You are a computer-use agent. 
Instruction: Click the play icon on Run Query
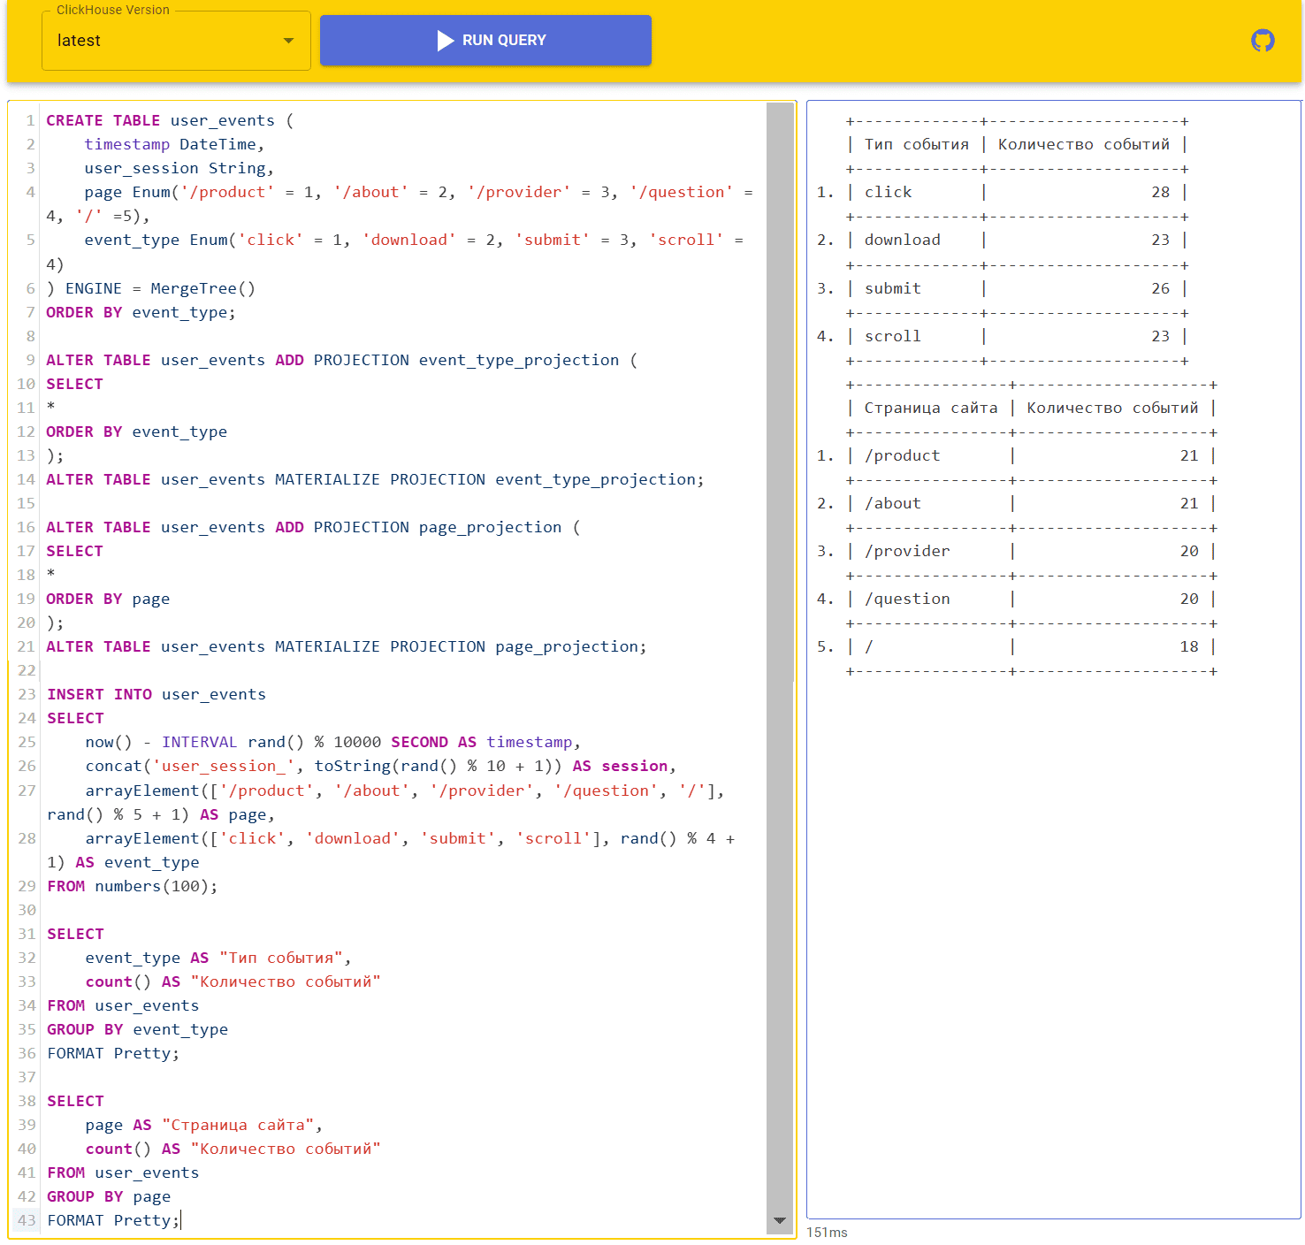[x=446, y=41]
